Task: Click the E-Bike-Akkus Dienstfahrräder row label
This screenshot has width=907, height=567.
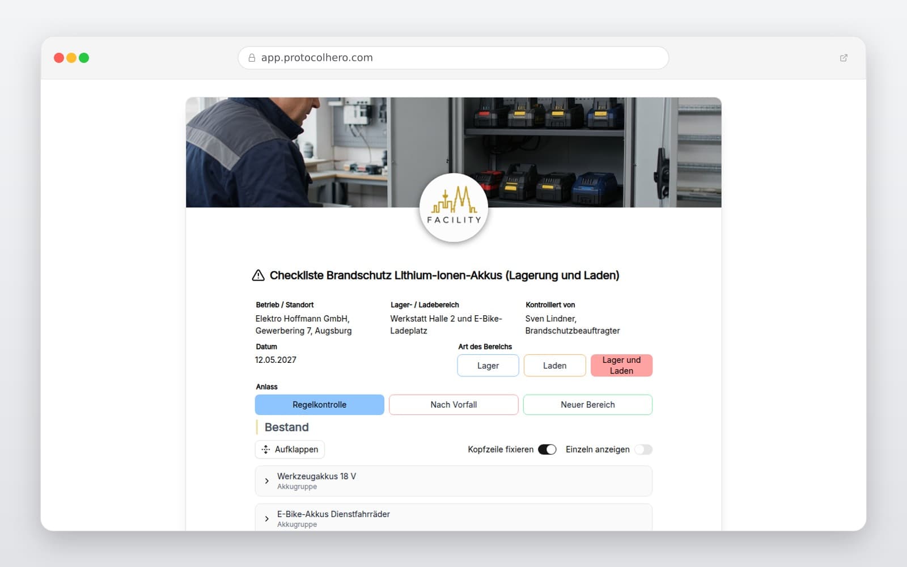Action: [x=333, y=514]
